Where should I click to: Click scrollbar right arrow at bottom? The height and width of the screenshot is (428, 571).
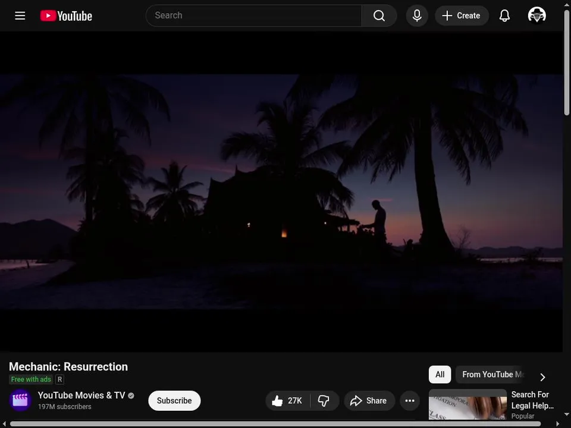point(557,424)
